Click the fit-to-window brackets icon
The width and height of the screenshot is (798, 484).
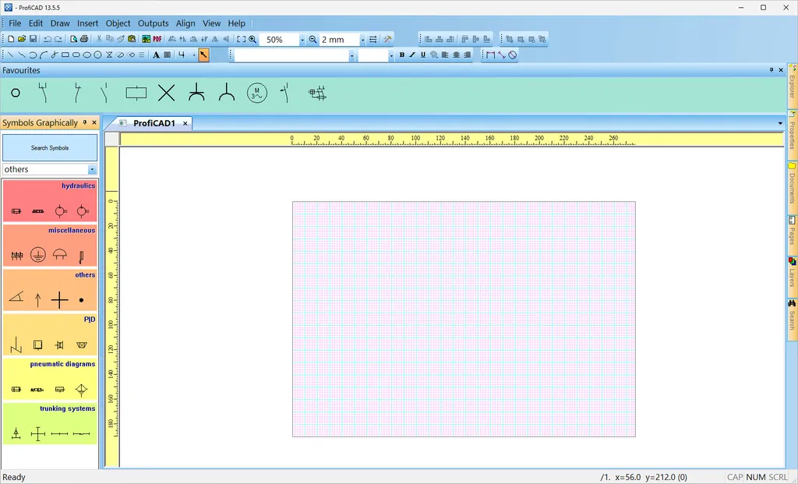coord(242,39)
